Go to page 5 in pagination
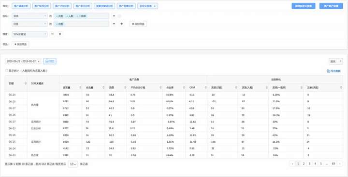This screenshot has width=348, height=177. 321,163
